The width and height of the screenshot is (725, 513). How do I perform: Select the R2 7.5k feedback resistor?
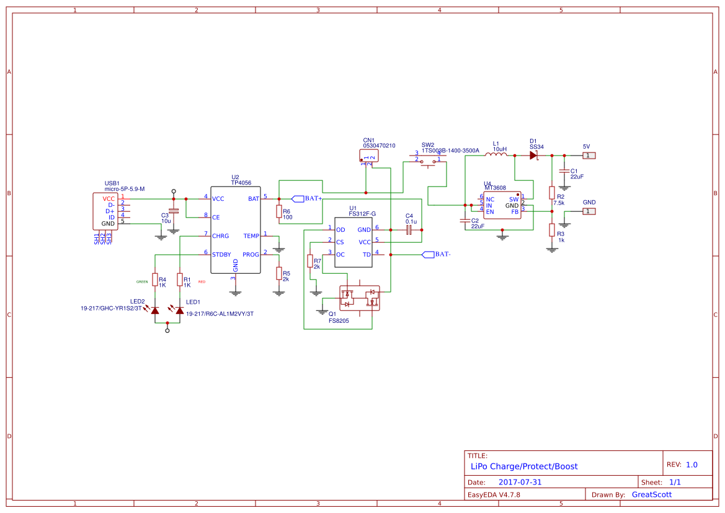point(551,193)
